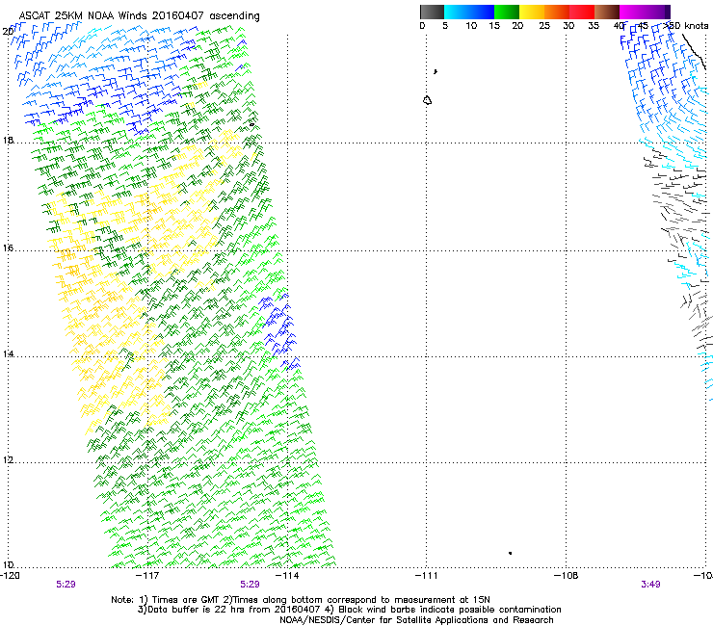Image resolution: width=713 pixels, height=626 pixels.
Task: Click the small island dot near latitude 10
Action: pos(511,553)
